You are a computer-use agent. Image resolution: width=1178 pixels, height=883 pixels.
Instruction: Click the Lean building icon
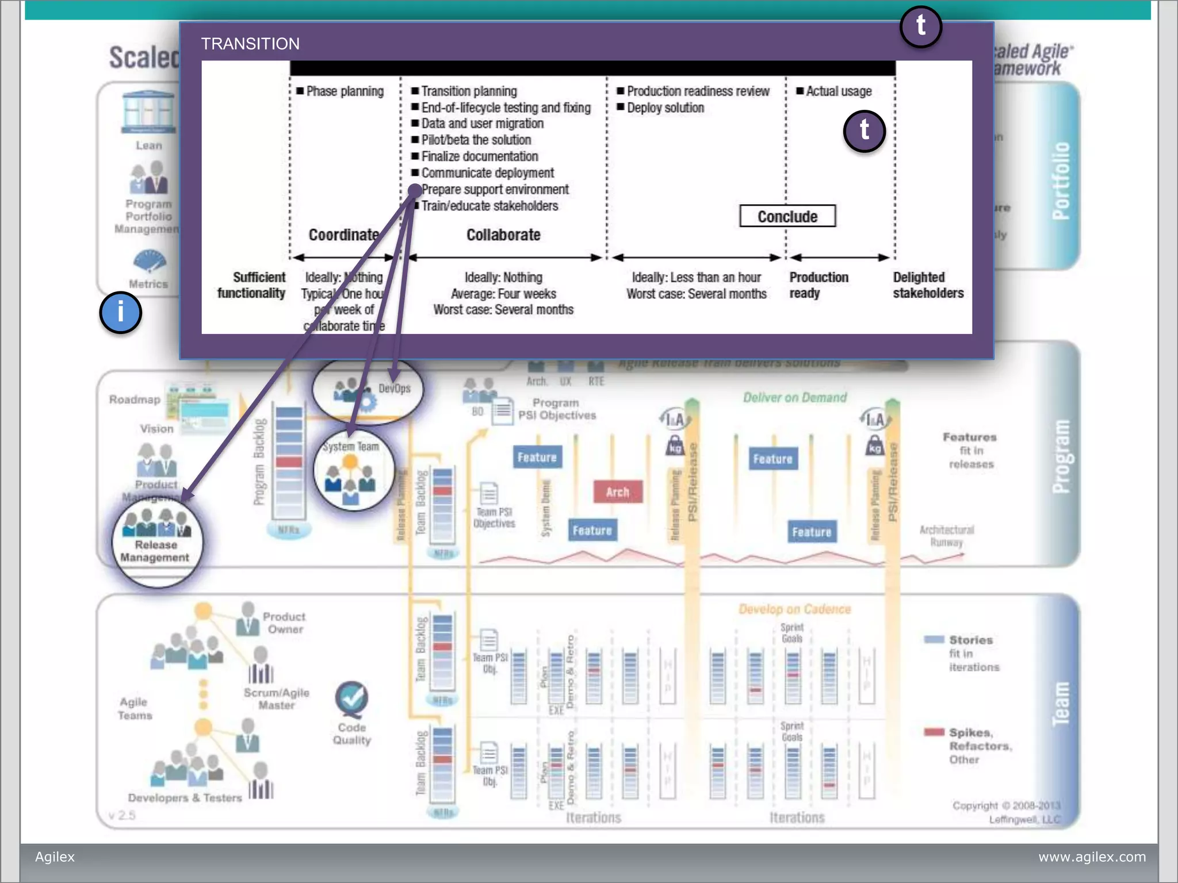(x=149, y=112)
